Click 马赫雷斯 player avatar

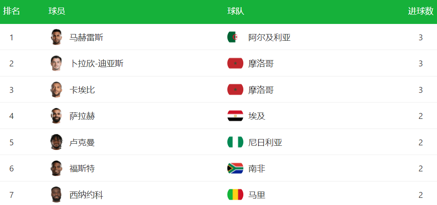click(x=56, y=37)
